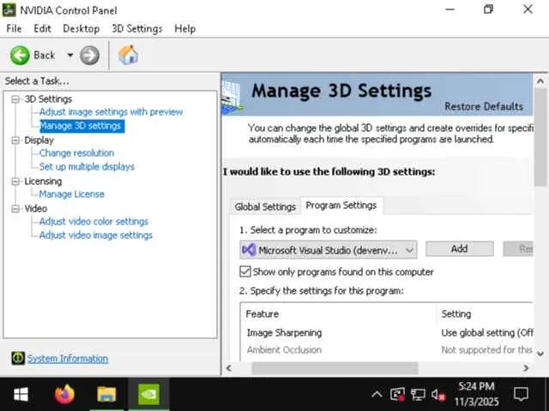This screenshot has height=411, width=549.
Task: Launch Firefox from the taskbar
Action: pos(65,394)
